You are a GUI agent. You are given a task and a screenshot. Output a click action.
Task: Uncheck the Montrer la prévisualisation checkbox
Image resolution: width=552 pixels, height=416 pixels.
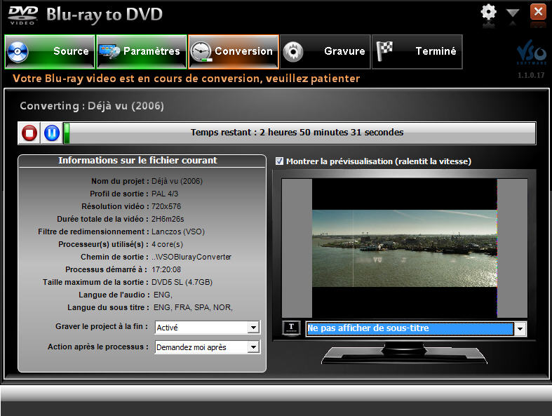click(279, 161)
